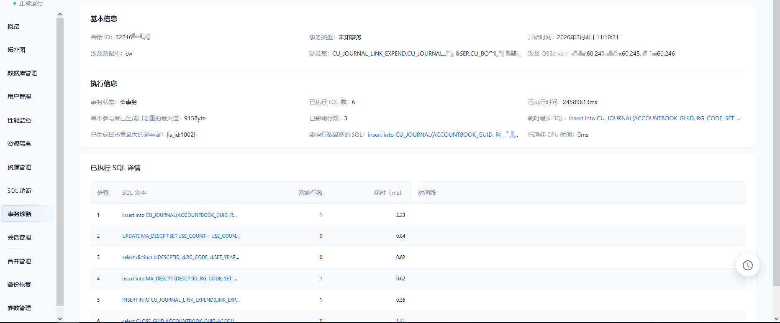Open step 1 insert into CU_JOURNAL SQL
The height and width of the screenshot is (323, 780).
click(179, 215)
